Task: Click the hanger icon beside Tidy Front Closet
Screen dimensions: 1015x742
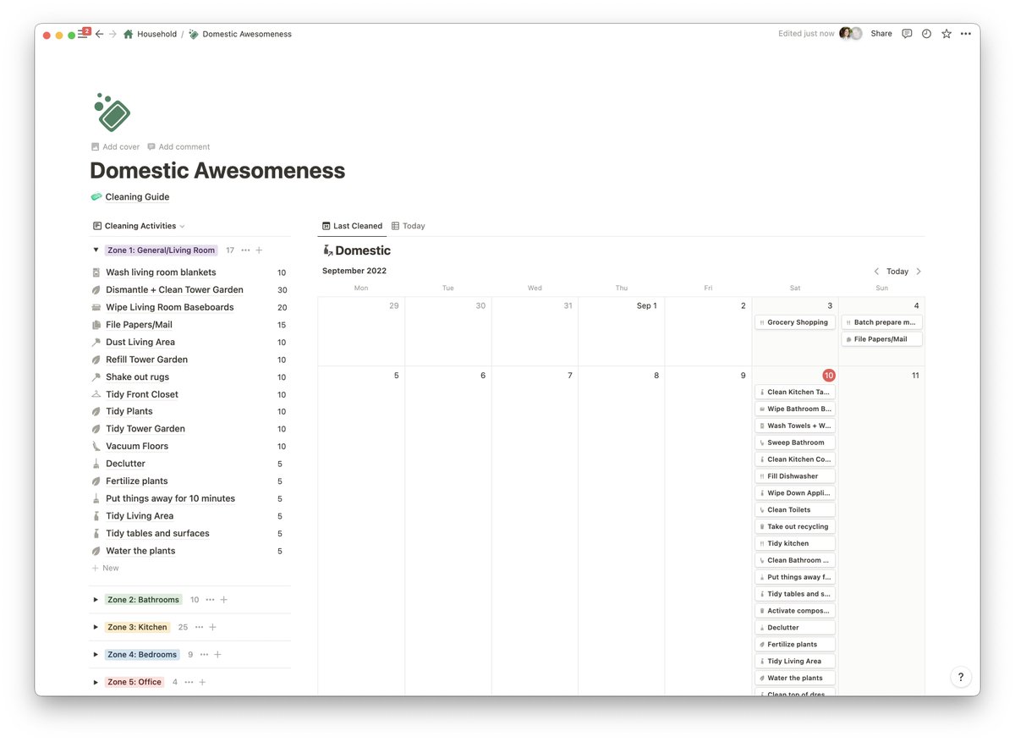Action: point(96,394)
